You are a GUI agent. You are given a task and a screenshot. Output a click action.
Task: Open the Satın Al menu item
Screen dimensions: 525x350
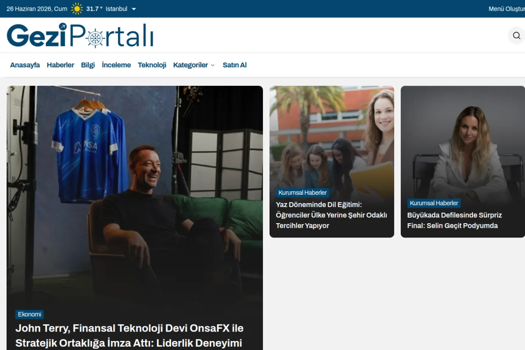tap(235, 65)
